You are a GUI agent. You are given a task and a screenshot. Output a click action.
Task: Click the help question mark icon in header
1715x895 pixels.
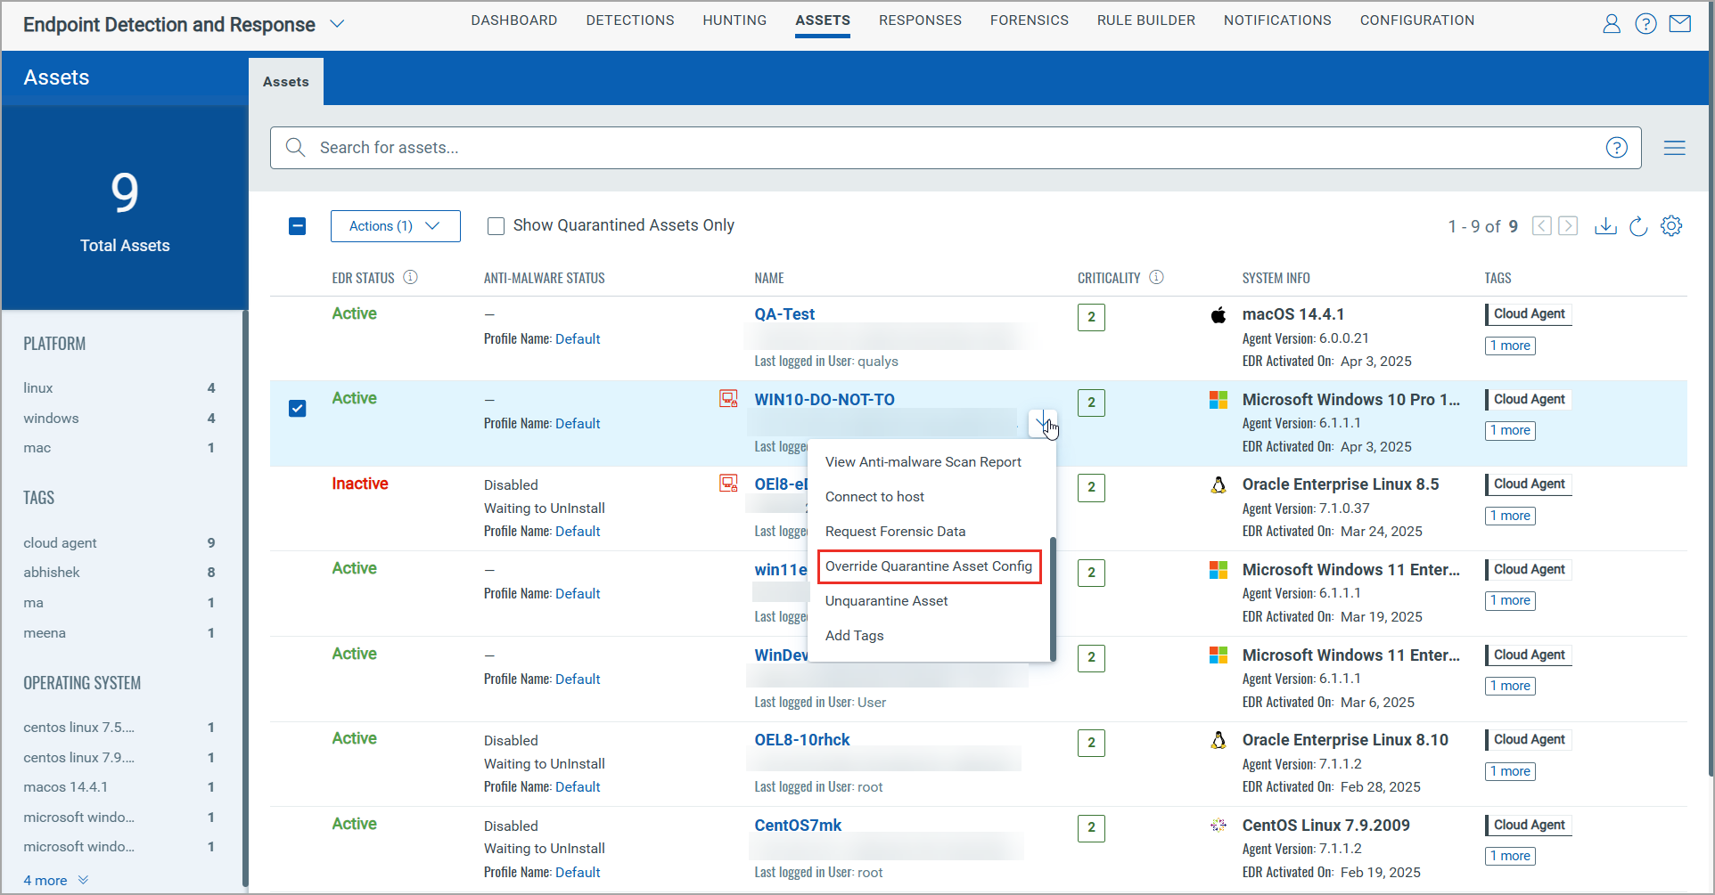point(1645,24)
